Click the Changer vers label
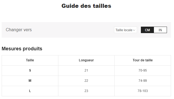Image resolution: width=174 pixels, height=99 pixels. pyautogui.click(x=19, y=30)
